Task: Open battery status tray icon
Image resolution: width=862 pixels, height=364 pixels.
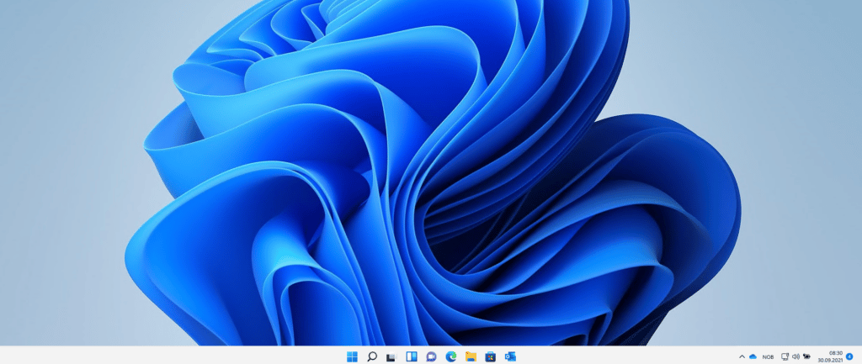Action: click(806, 356)
